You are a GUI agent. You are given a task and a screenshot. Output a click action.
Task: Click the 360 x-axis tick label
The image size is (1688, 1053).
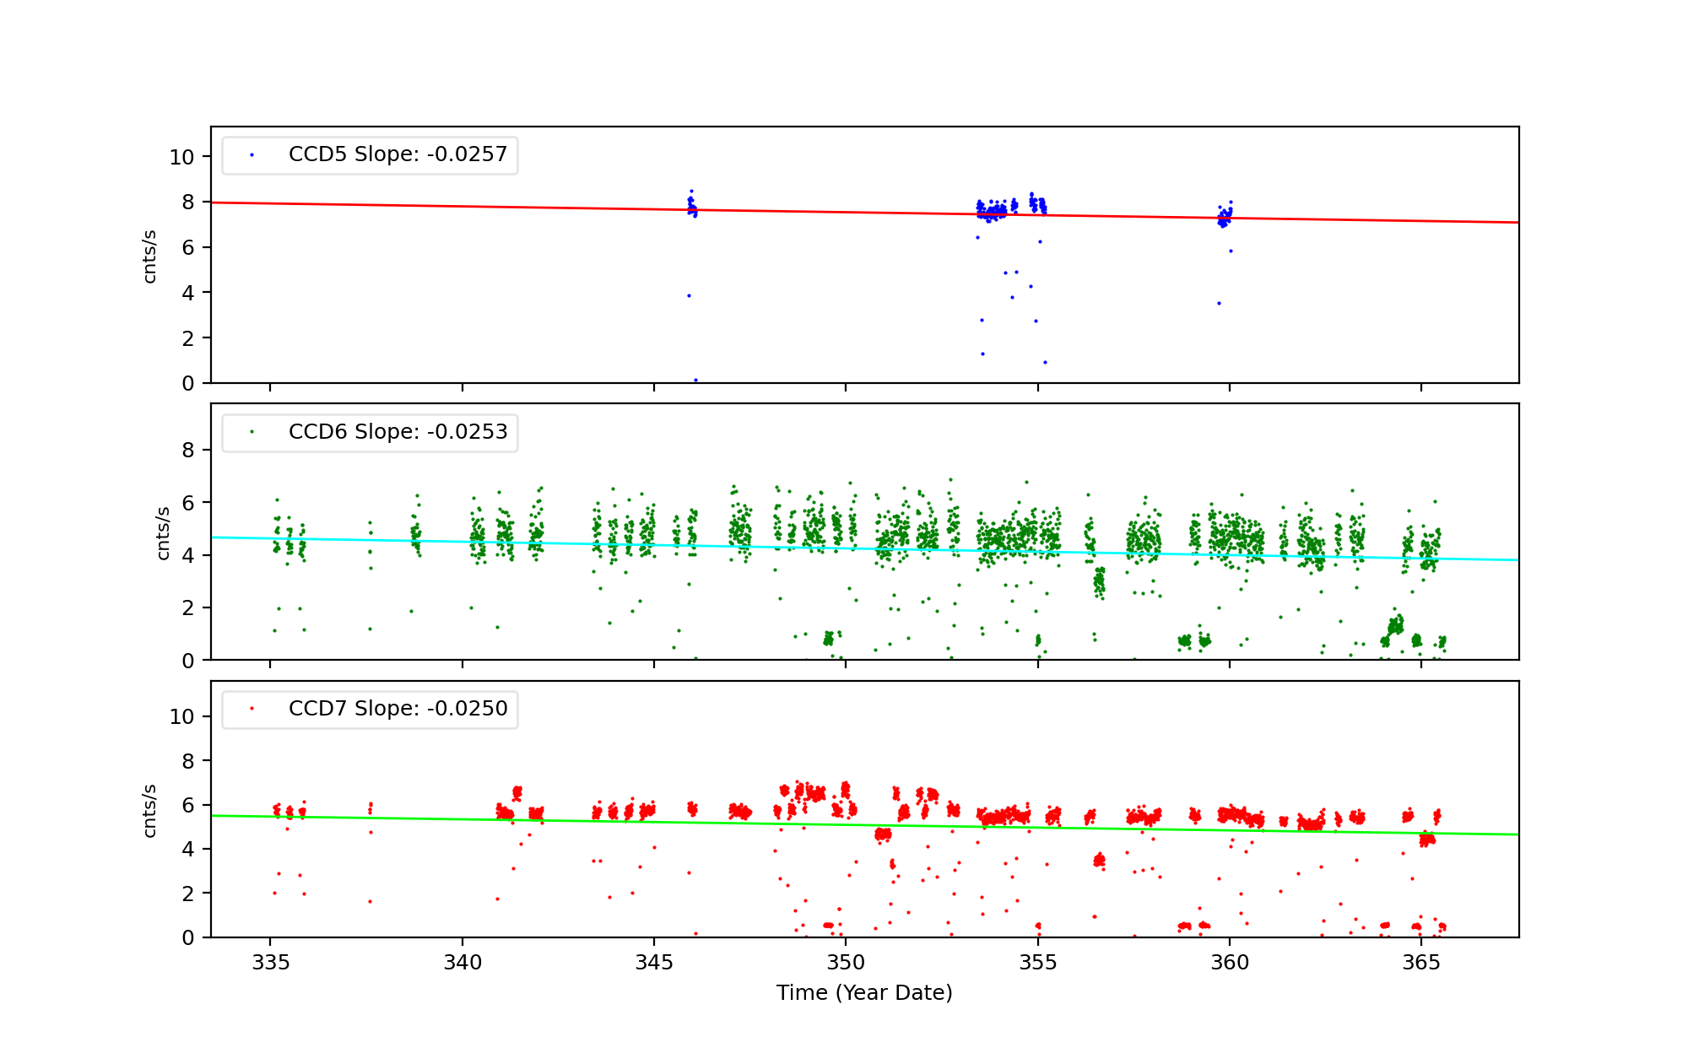[1229, 964]
